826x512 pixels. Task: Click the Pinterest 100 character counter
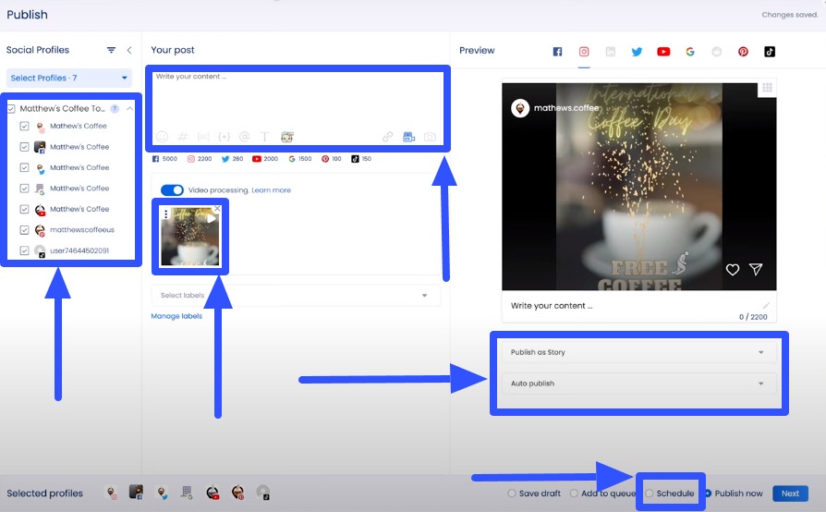[332, 159]
